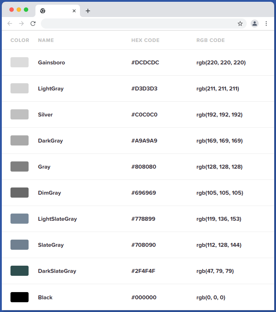Open a new tab with the plus icon
The width and height of the screenshot is (276, 312).
tap(88, 11)
